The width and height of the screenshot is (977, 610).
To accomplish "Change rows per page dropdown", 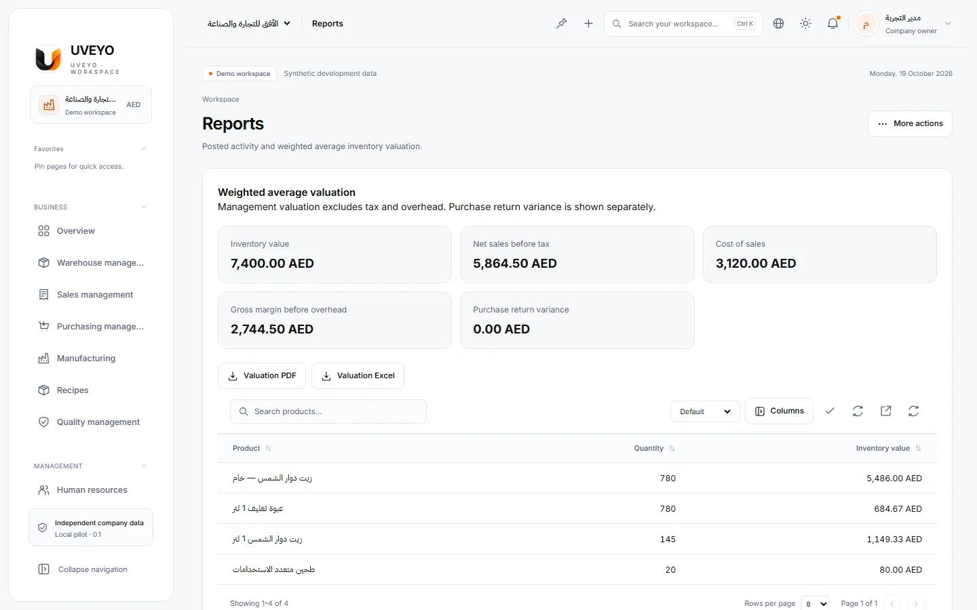I will pyautogui.click(x=816, y=603).
